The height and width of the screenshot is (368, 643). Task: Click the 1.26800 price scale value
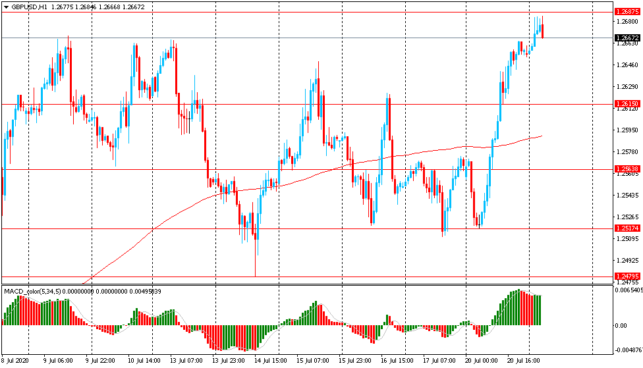click(x=627, y=21)
